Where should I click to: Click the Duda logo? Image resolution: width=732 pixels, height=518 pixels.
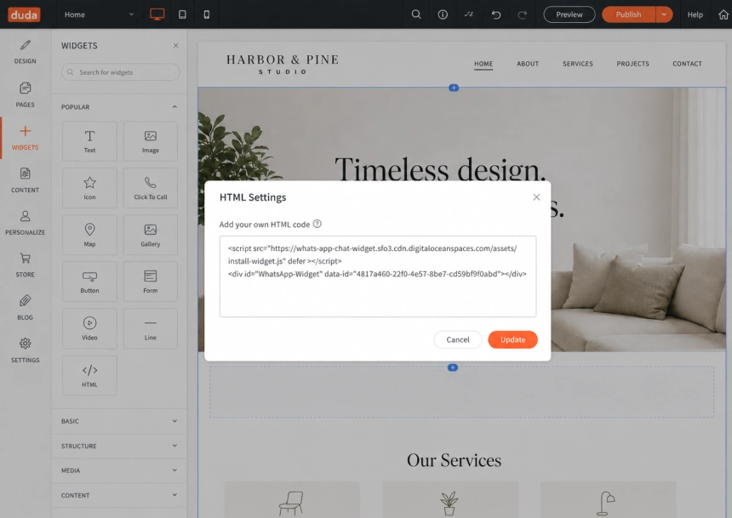(24, 14)
